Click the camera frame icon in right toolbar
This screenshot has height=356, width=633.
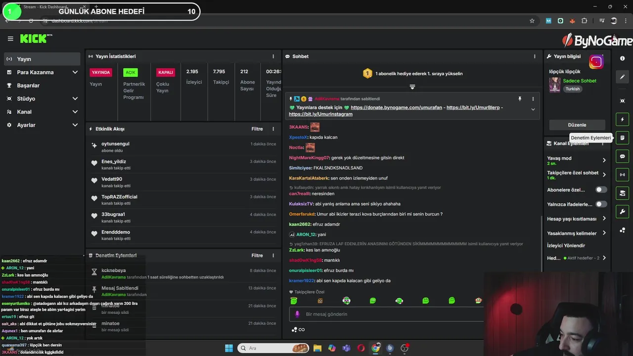click(622, 101)
